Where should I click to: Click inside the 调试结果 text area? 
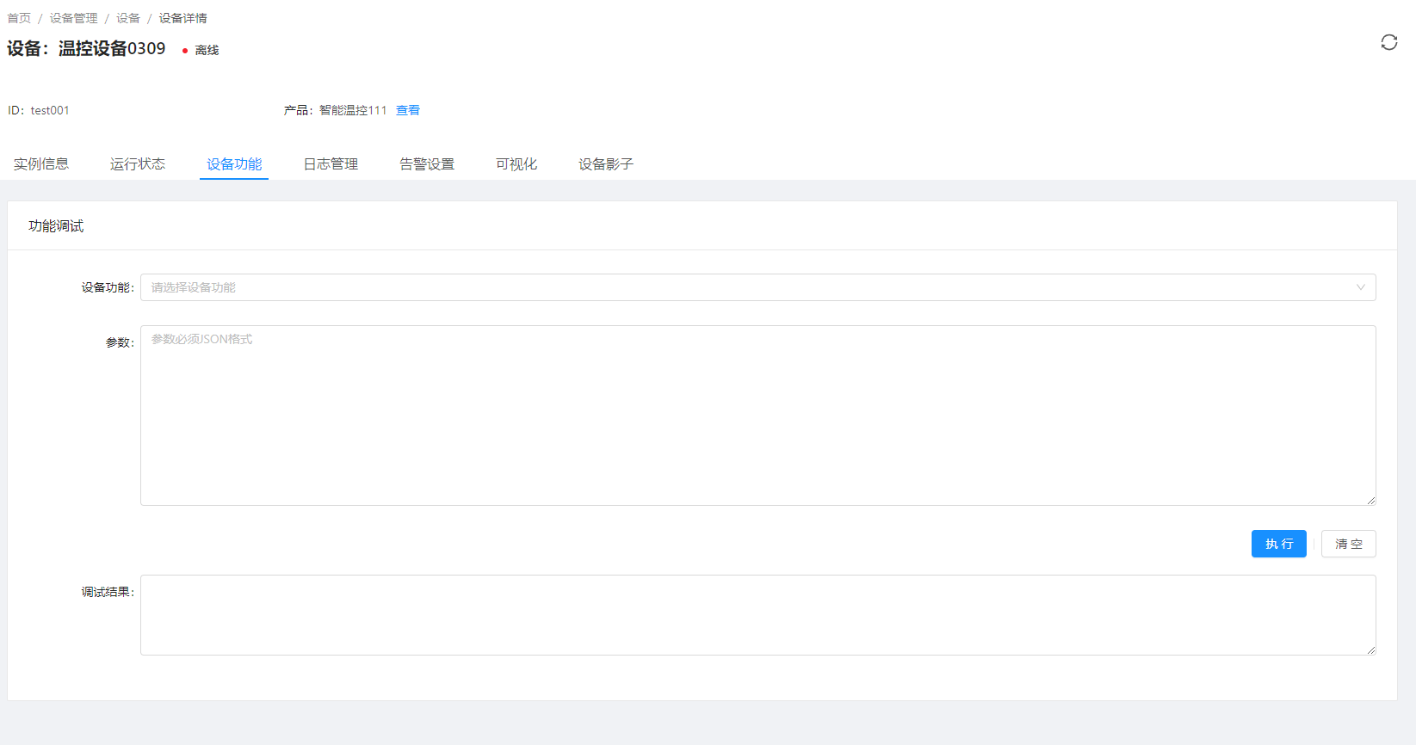(x=757, y=615)
